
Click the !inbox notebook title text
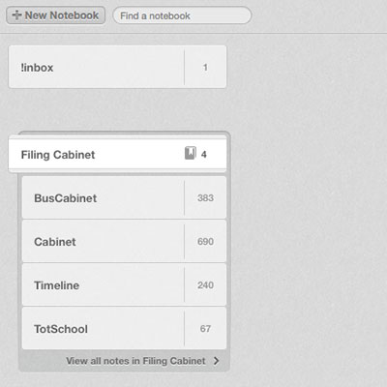37,68
